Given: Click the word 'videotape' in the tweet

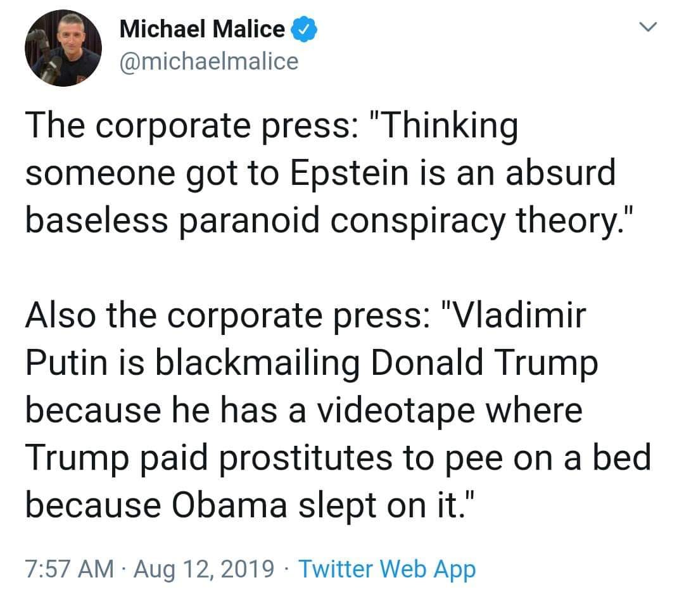Looking at the screenshot, I should pyautogui.click(x=396, y=412).
